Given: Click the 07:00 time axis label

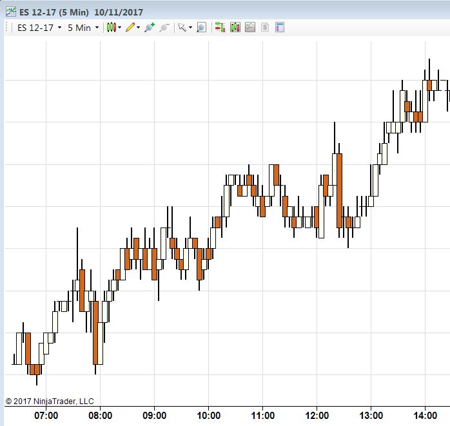Looking at the screenshot, I should click(46, 416).
